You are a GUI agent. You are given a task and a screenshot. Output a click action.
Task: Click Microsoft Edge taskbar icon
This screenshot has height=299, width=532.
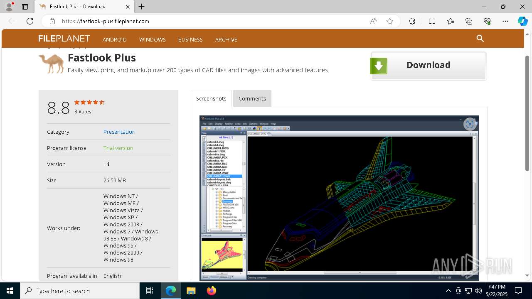[171, 291]
